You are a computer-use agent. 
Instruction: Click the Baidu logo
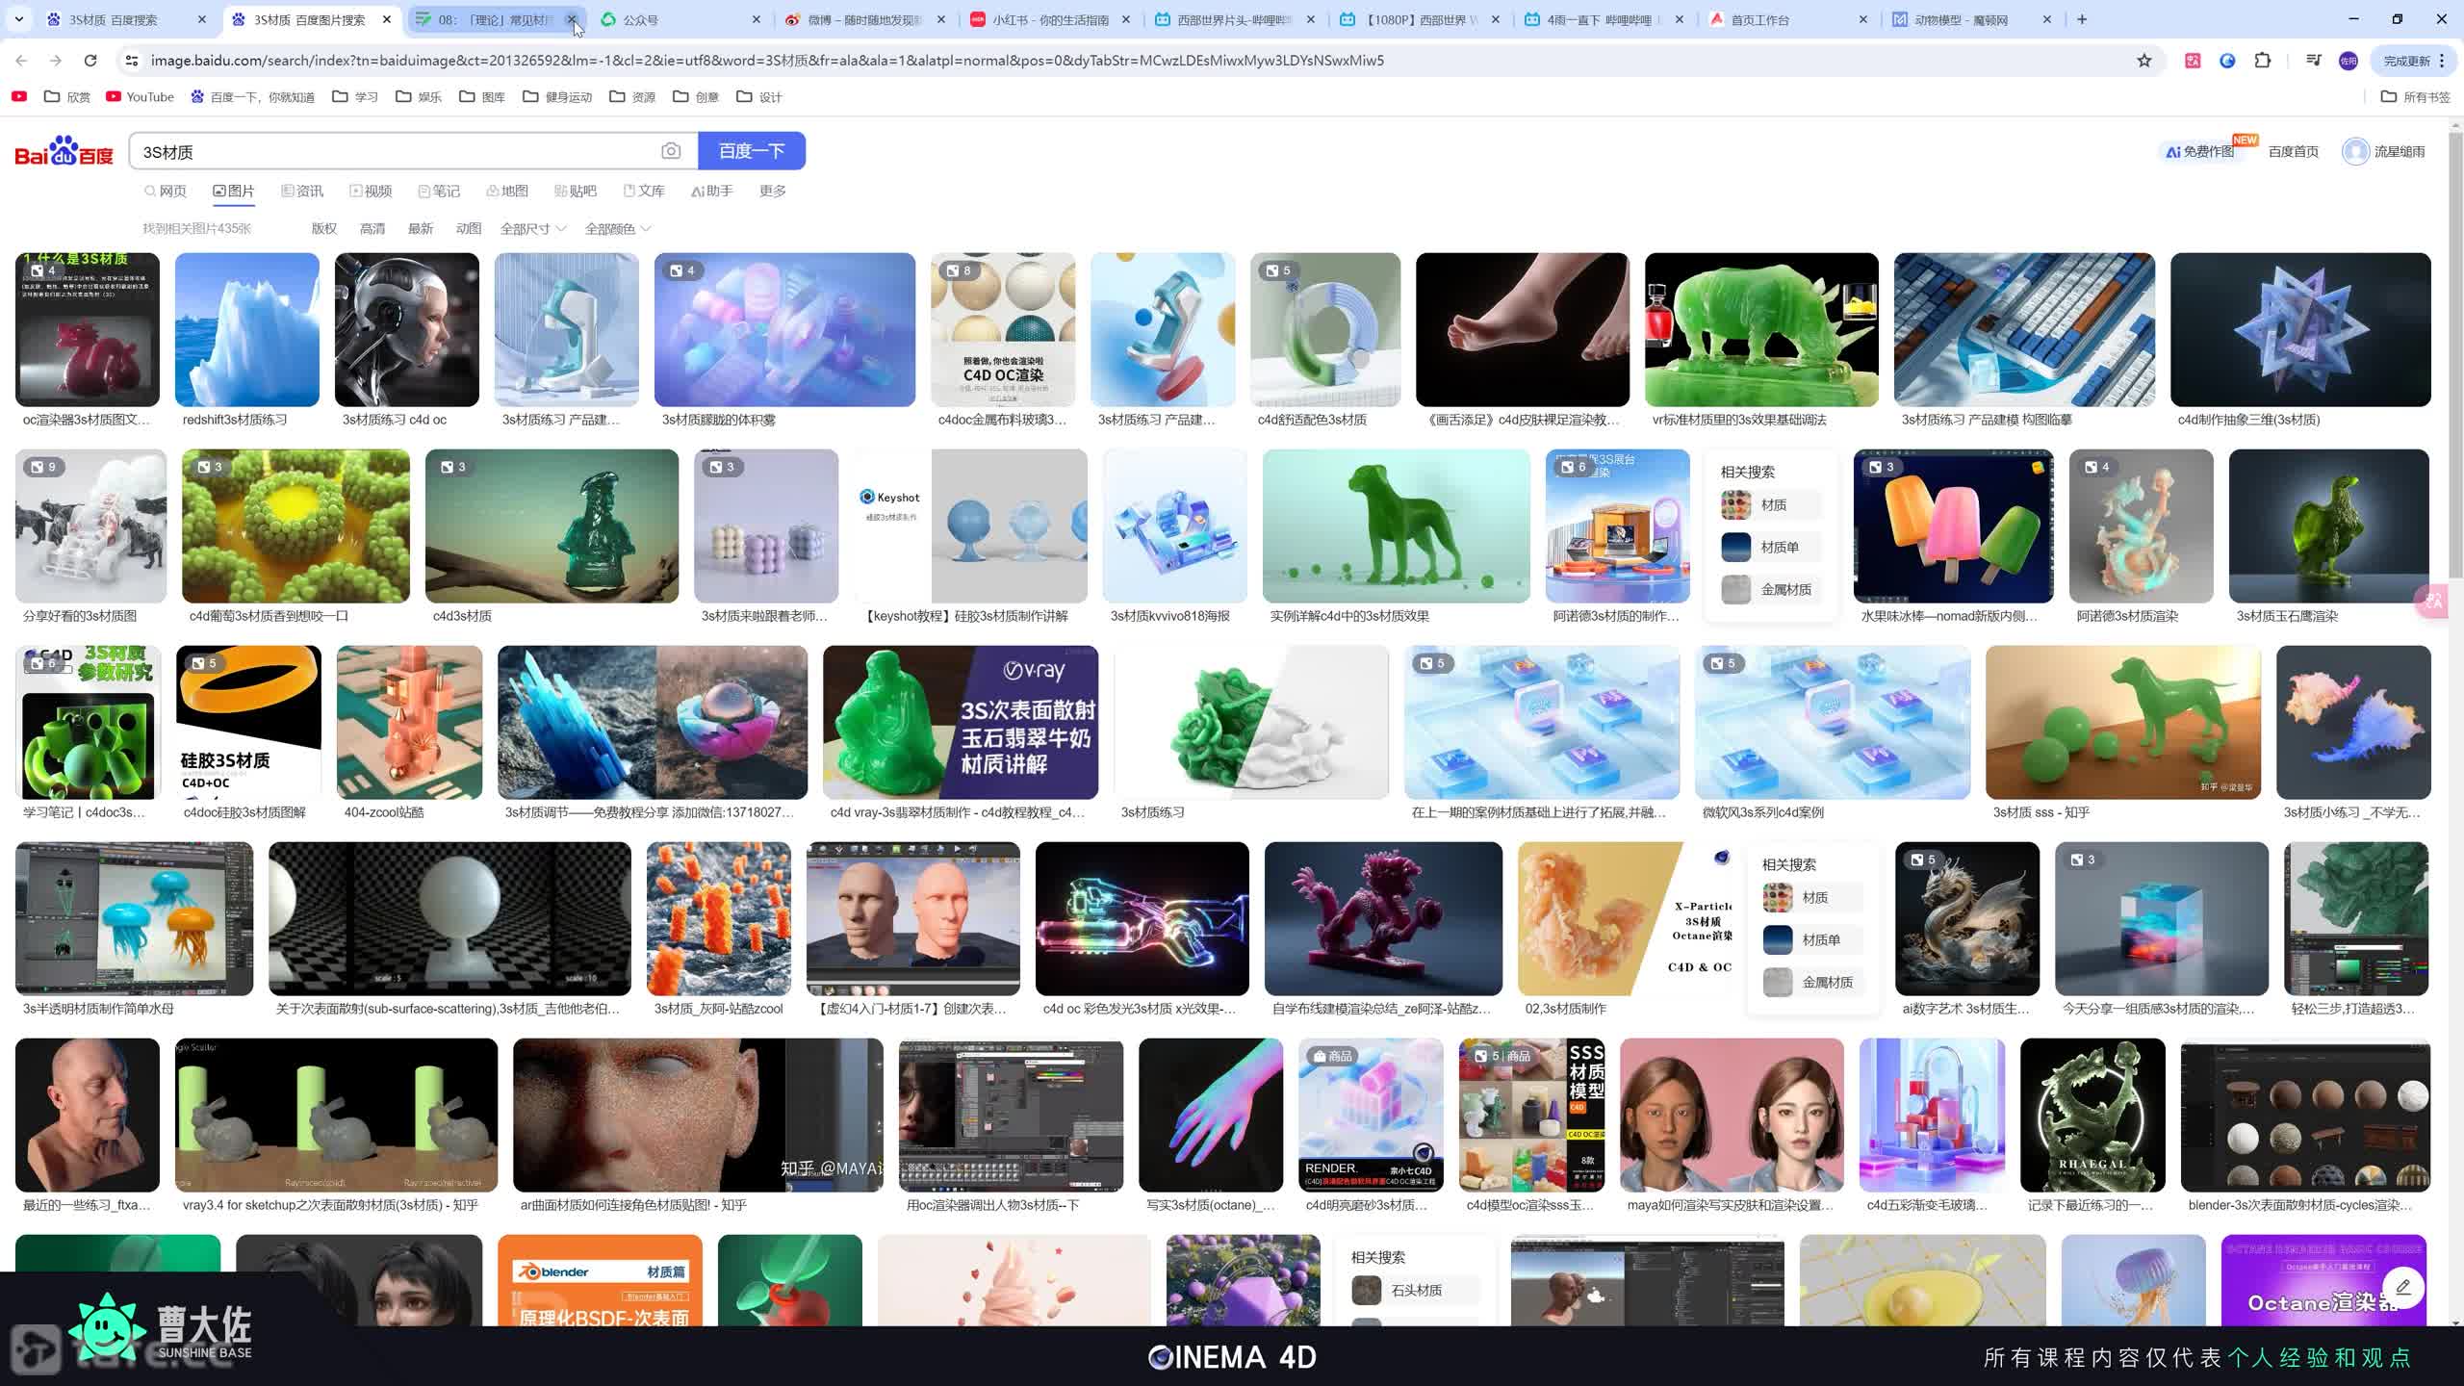(x=64, y=151)
